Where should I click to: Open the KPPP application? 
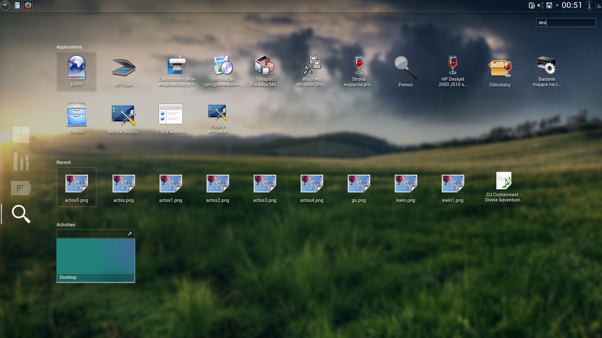(x=76, y=71)
